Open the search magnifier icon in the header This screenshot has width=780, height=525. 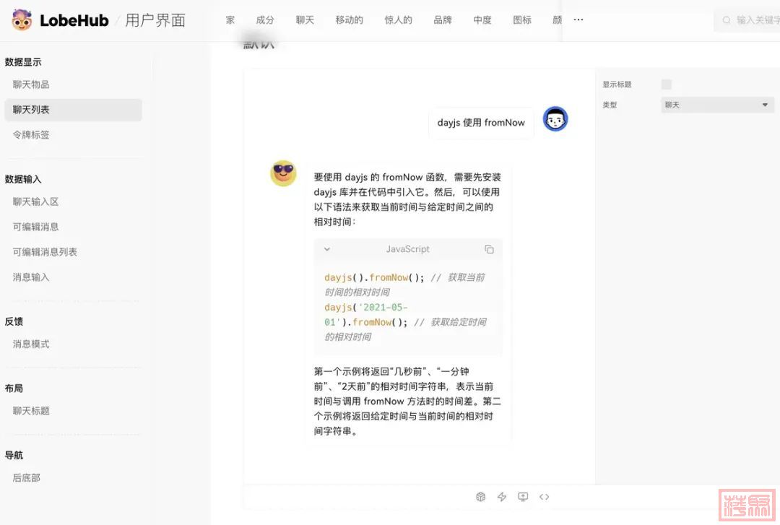click(x=727, y=20)
